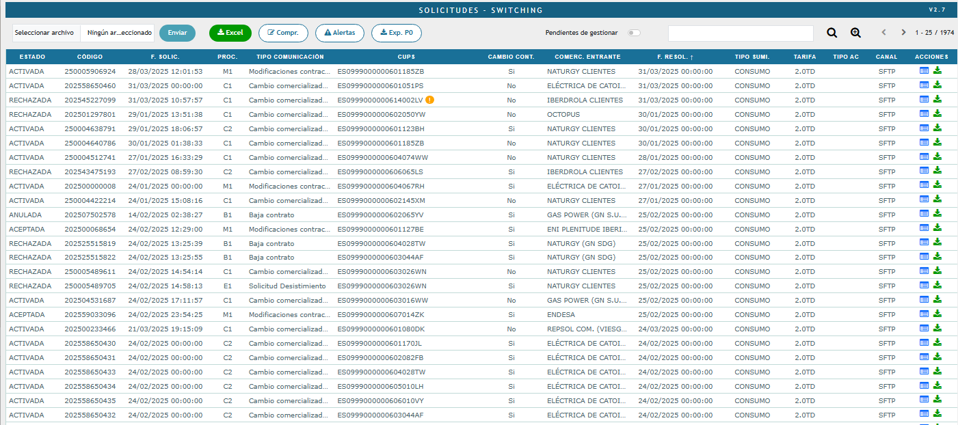Click the green Excel export button
The height and width of the screenshot is (425, 958).
(230, 33)
